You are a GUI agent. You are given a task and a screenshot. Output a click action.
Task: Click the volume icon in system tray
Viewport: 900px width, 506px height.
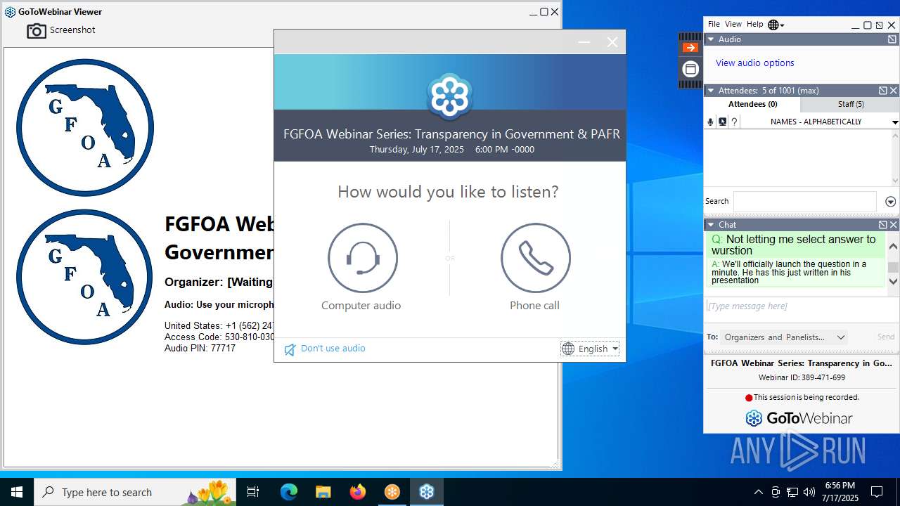pos(809,492)
